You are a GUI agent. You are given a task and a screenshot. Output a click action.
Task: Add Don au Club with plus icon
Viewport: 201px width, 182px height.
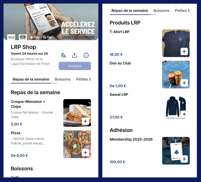click(x=184, y=83)
